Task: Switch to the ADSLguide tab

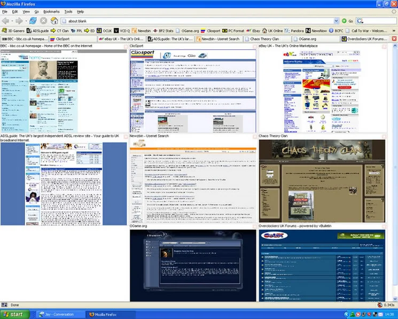Action: click(x=170, y=39)
